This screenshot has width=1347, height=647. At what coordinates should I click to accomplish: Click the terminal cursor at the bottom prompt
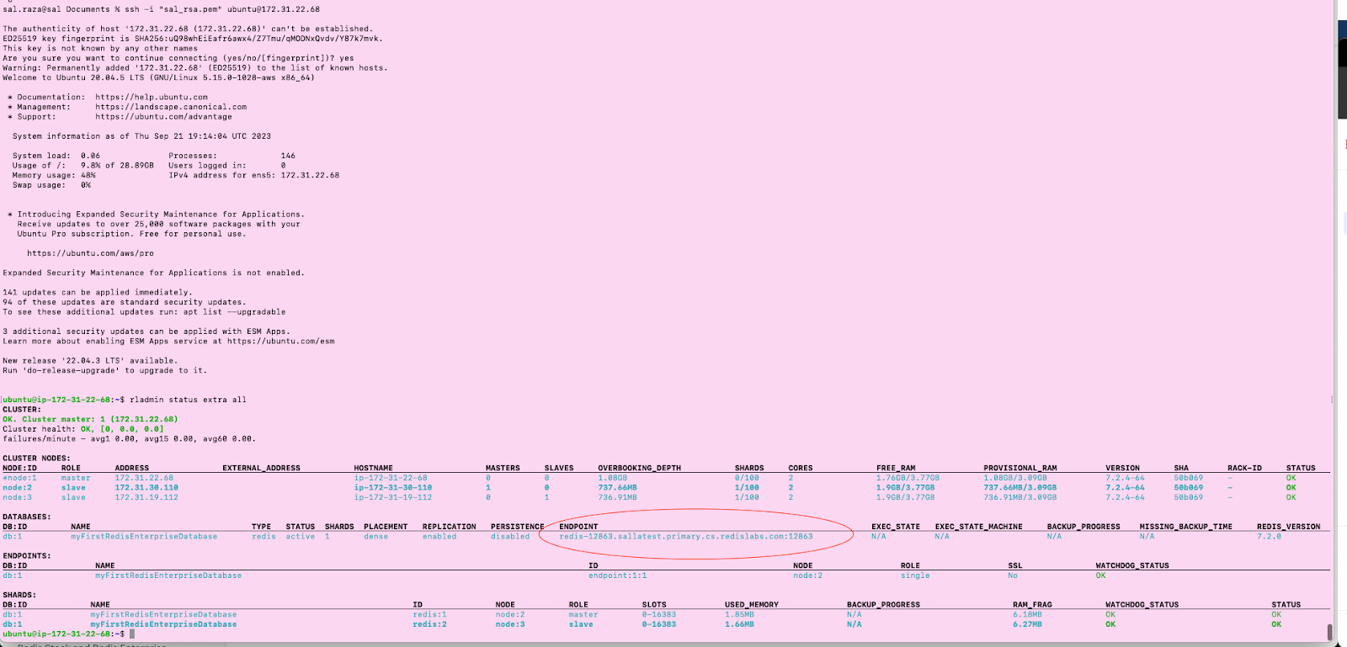click(x=132, y=634)
